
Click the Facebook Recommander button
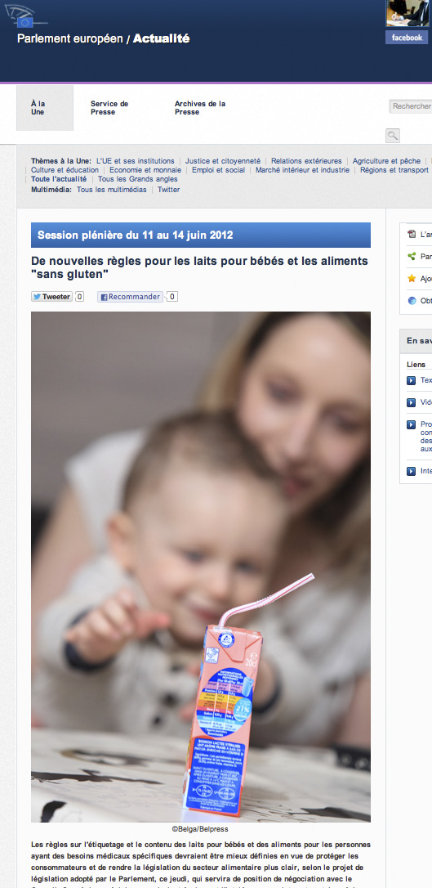pos(130,296)
